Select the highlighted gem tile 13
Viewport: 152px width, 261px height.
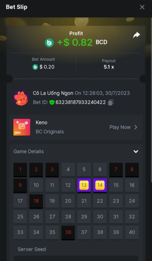(84, 185)
